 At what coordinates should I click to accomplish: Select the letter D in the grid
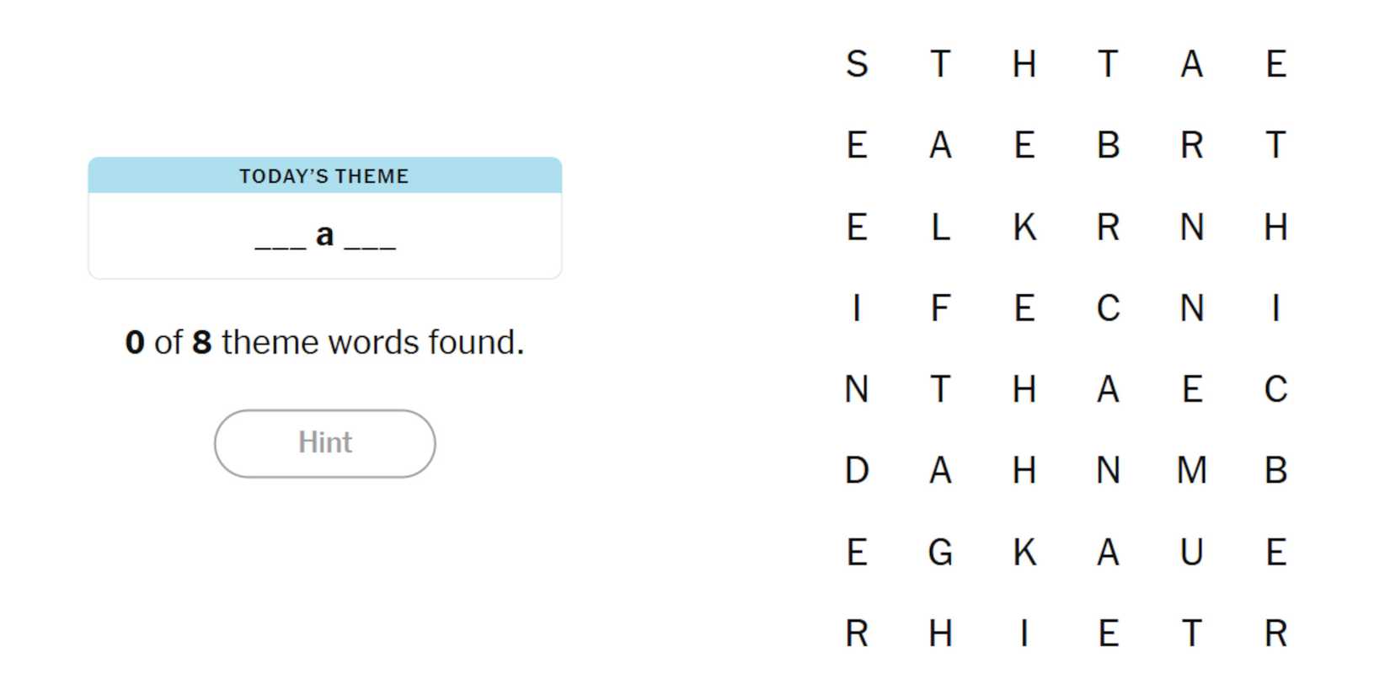(857, 470)
